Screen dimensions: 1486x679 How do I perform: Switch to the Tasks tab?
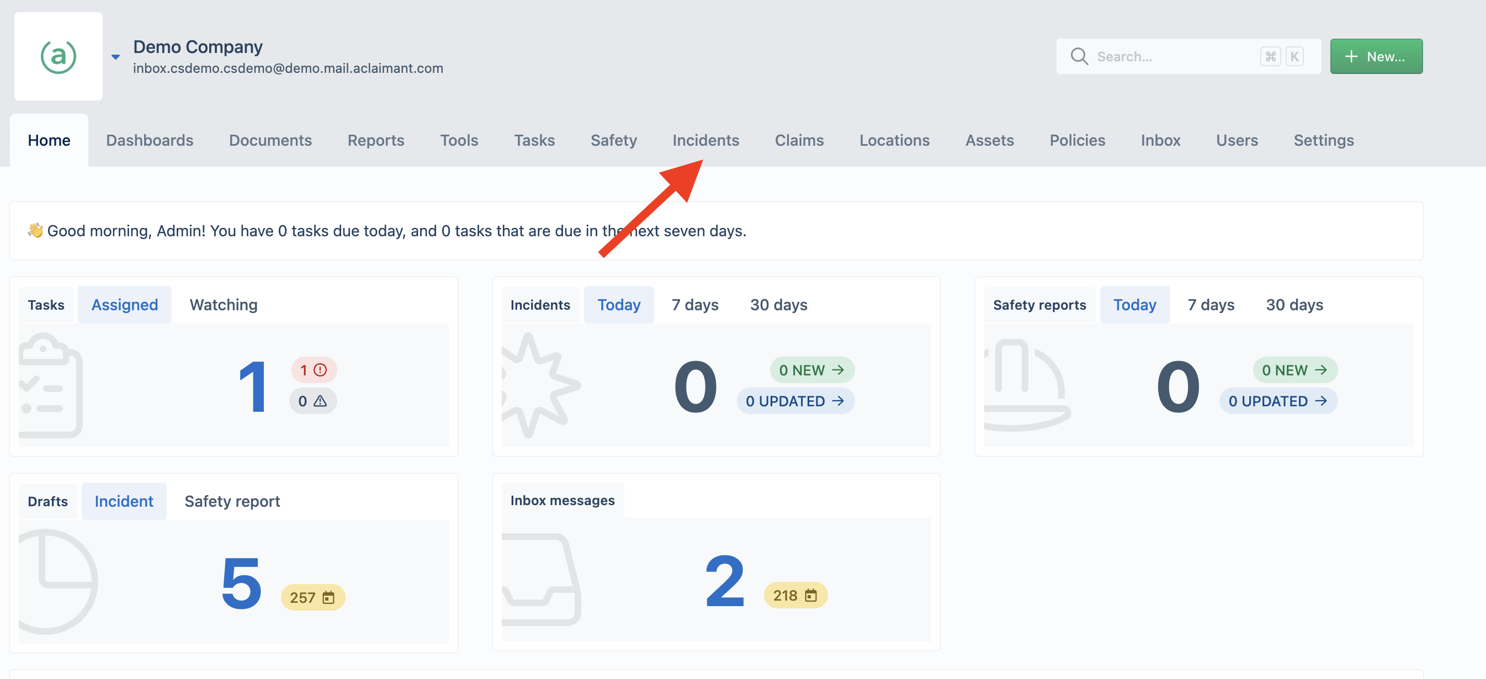tap(534, 140)
